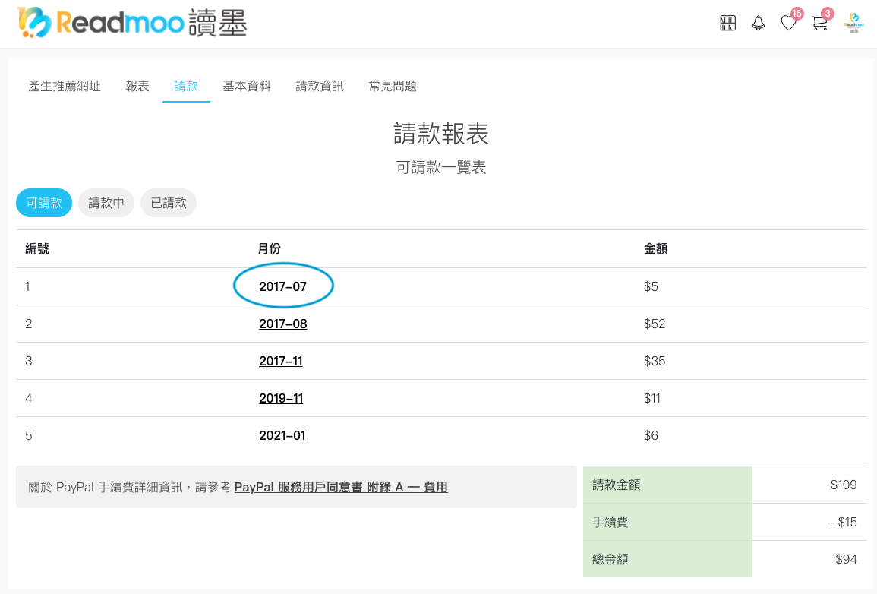Image resolution: width=877 pixels, height=594 pixels.
Task: Click the wishlist badge showing 16
Action: pyautogui.click(x=797, y=14)
